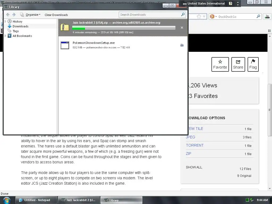272x204 pixels.
Task: Open the JPEG download option
Action: (x=190, y=137)
